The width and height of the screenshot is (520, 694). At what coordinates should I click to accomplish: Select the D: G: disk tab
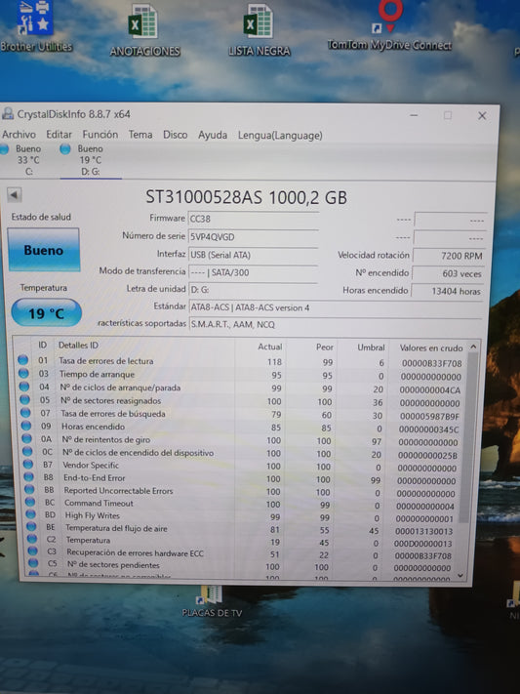point(91,160)
